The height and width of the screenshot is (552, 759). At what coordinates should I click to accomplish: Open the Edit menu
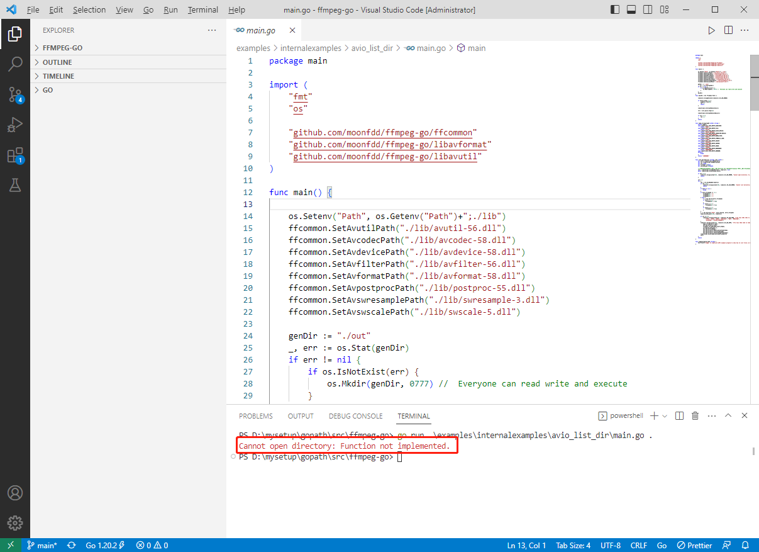pyautogui.click(x=56, y=10)
